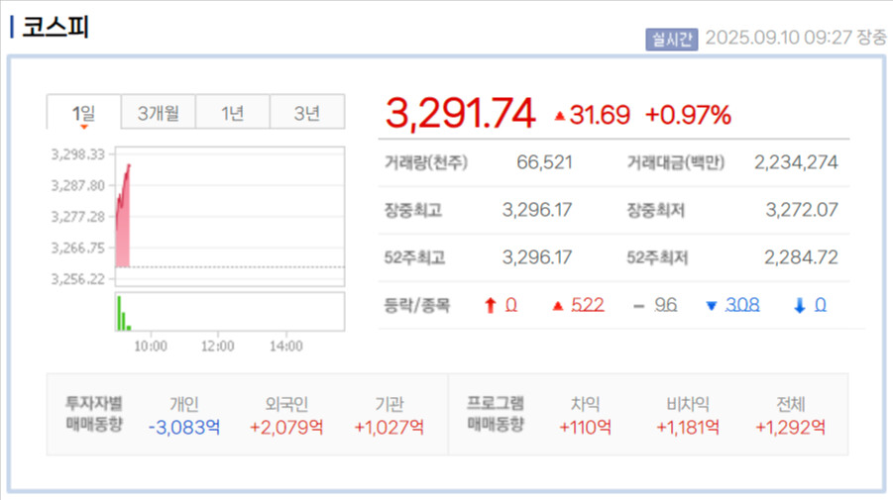The image size is (893, 500).
Task: Click the 장중최저 value 3,272.07
Action: pos(802,210)
